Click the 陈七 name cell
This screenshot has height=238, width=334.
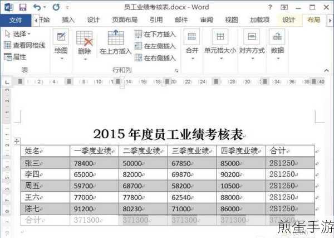[45, 209]
